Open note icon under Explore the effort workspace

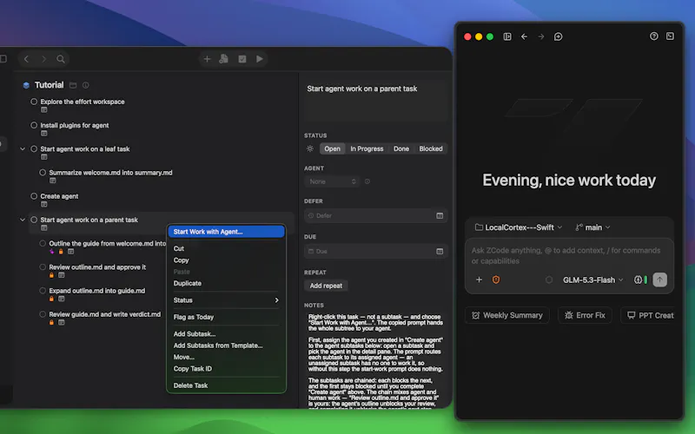pyautogui.click(x=44, y=110)
